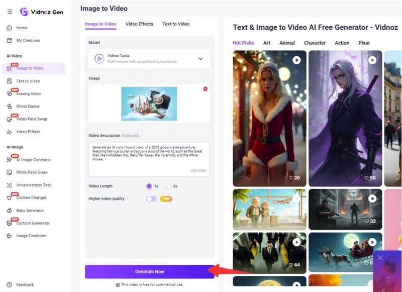This screenshot has width=402, height=292.
Task: Open the Cartoon Generator tool
Action: click(x=32, y=223)
